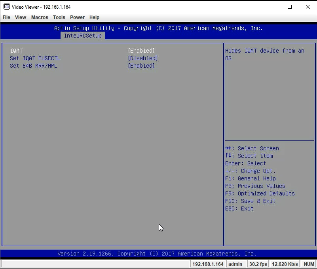
Task: Click the 30.2 fps status indicator
Action: click(x=258, y=264)
